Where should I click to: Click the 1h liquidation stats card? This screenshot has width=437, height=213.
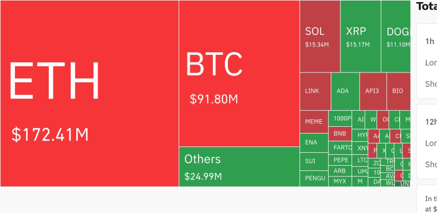[427, 61]
